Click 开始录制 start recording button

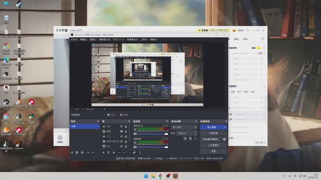(213, 133)
